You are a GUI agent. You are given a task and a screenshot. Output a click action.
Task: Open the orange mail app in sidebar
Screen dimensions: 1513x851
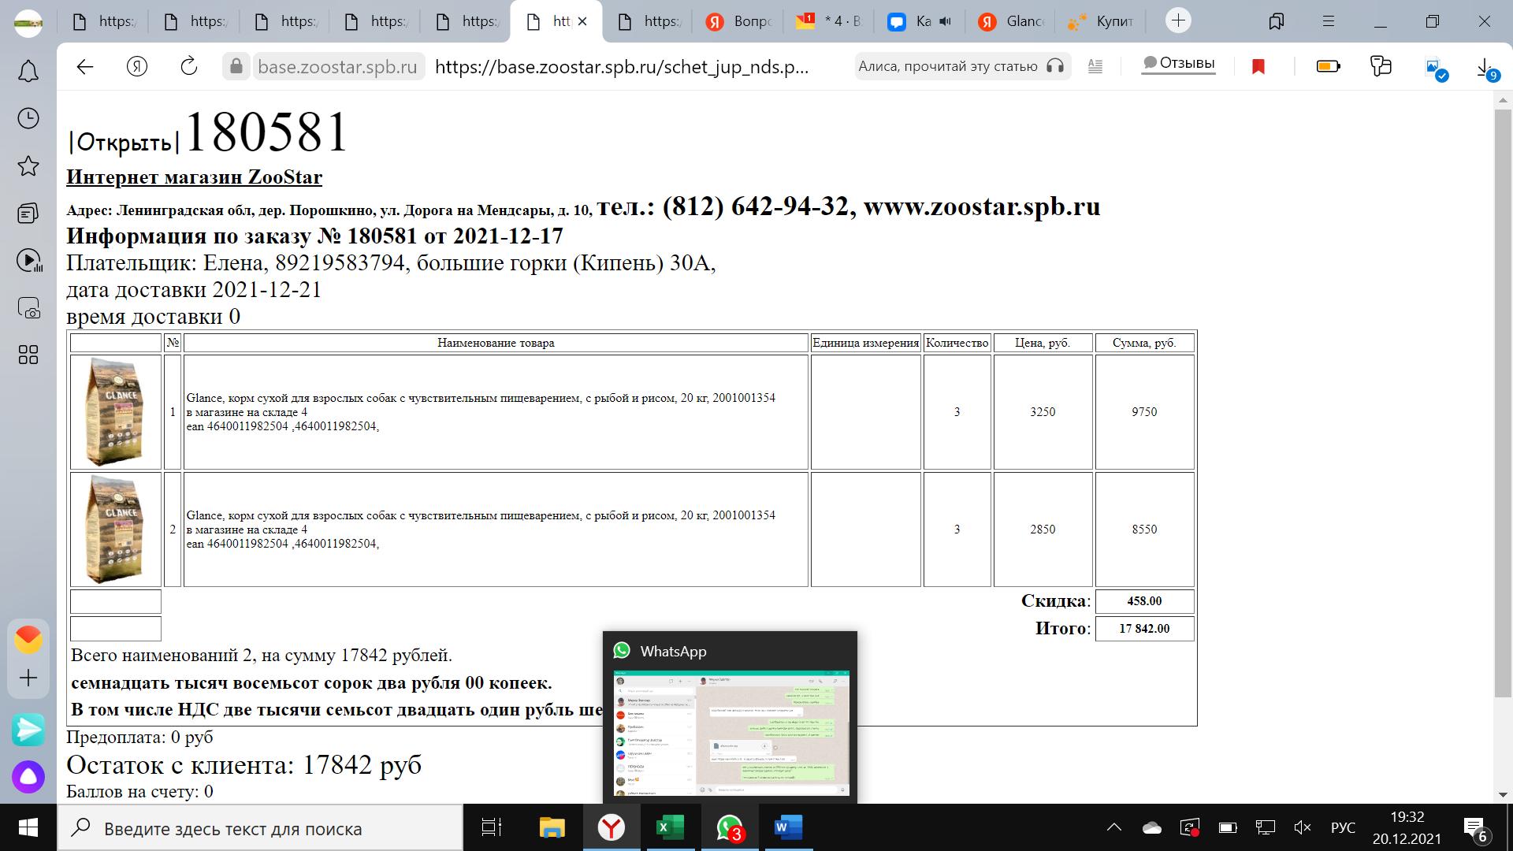click(28, 639)
